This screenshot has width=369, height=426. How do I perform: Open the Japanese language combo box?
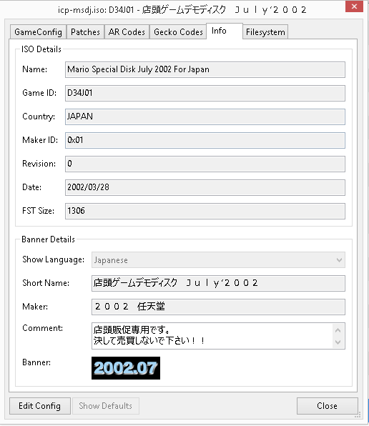coord(218,260)
